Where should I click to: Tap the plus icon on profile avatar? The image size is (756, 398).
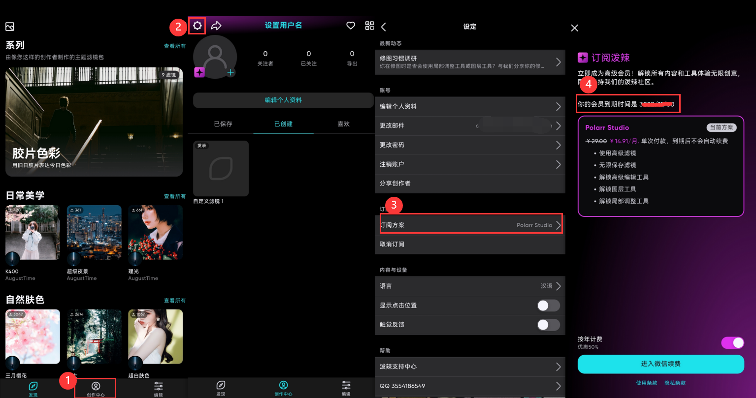(x=230, y=72)
